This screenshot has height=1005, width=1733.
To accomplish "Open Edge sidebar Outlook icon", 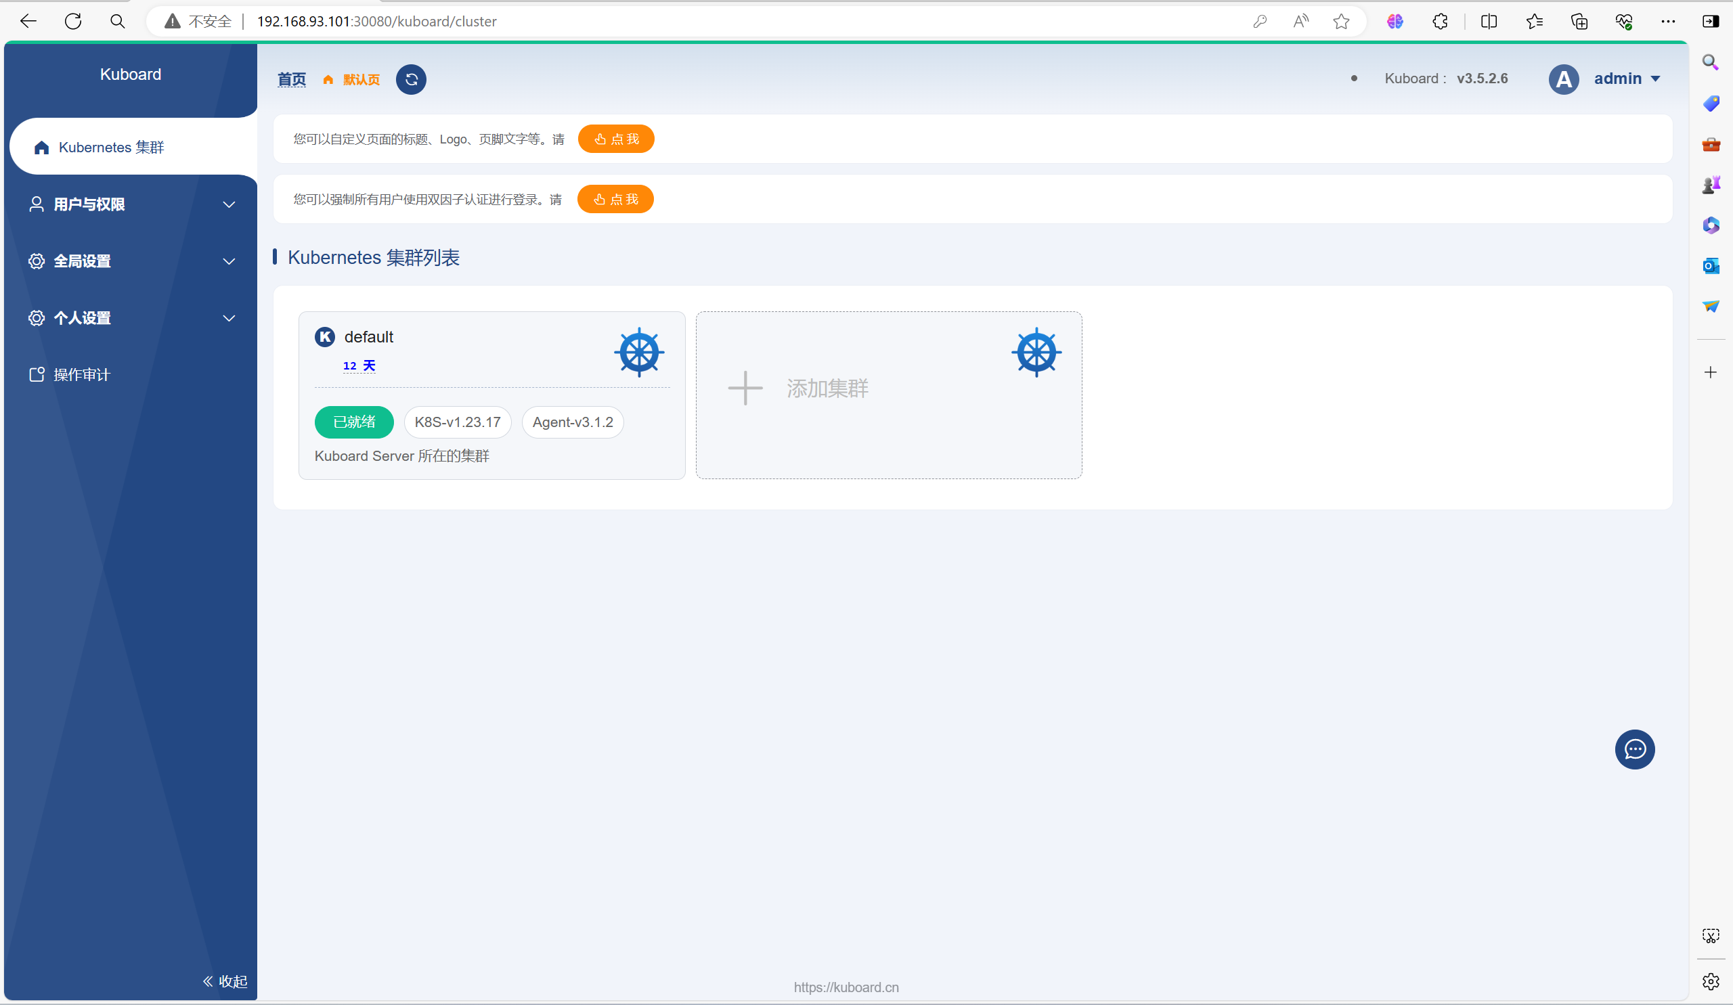I will (x=1710, y=266).
